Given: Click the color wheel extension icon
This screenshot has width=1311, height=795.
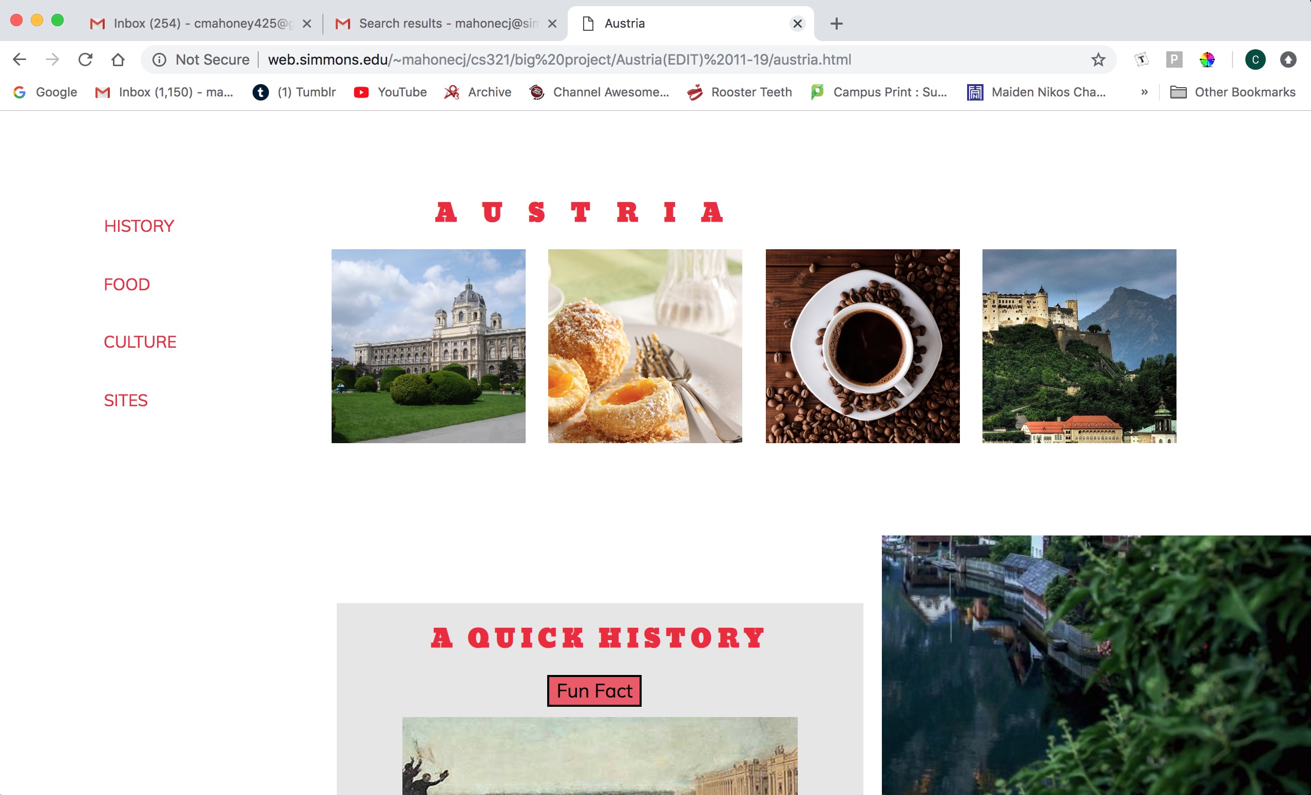Looking at the screenshot, I should [1207, 59].
